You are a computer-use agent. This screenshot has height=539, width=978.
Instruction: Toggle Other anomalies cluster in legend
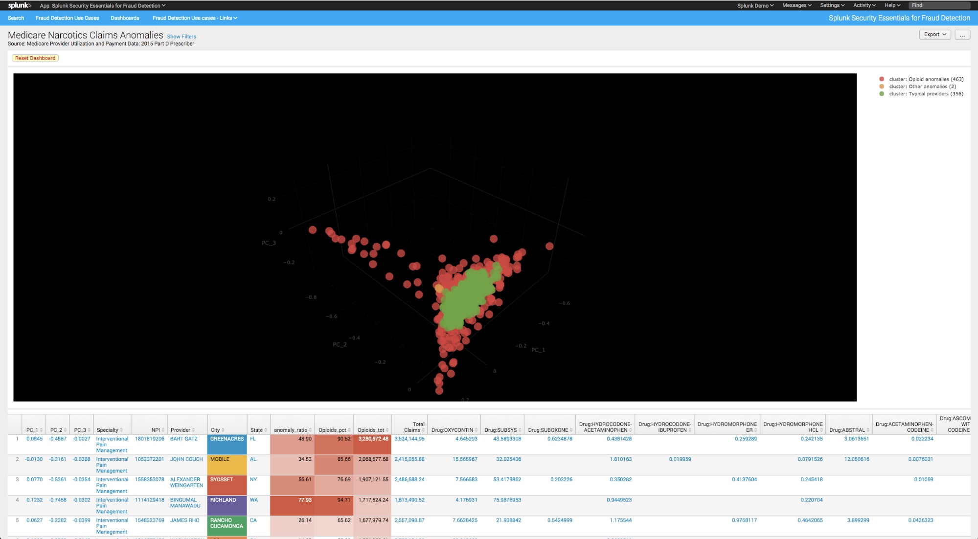pos(917,87)
